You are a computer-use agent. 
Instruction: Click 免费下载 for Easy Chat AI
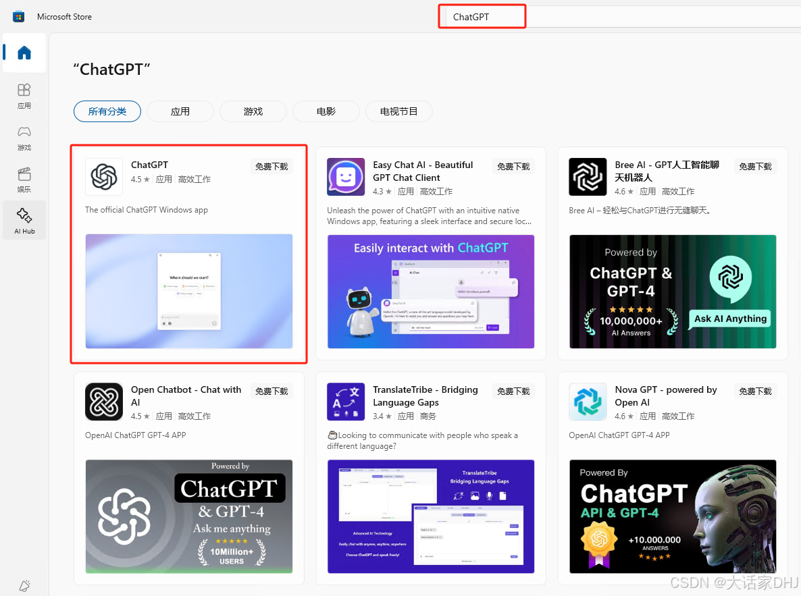513,167
